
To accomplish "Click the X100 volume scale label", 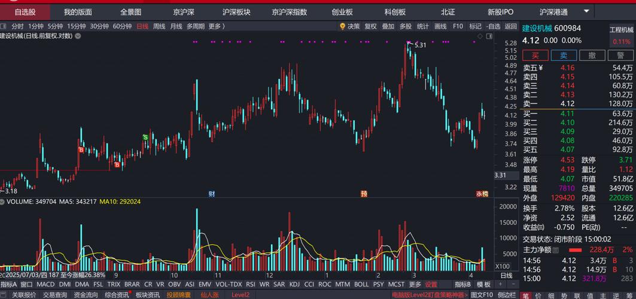I will pos(501,266).
